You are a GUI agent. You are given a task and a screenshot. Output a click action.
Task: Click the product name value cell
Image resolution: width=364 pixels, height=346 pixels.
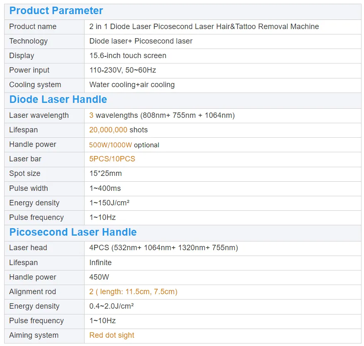click(204, 27)
